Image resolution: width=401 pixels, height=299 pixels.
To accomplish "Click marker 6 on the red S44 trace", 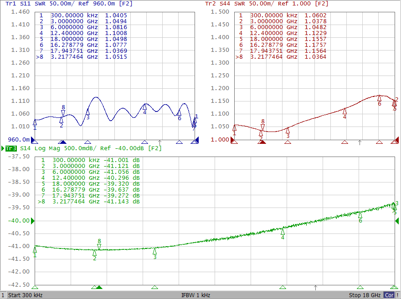I will point(379,98).
